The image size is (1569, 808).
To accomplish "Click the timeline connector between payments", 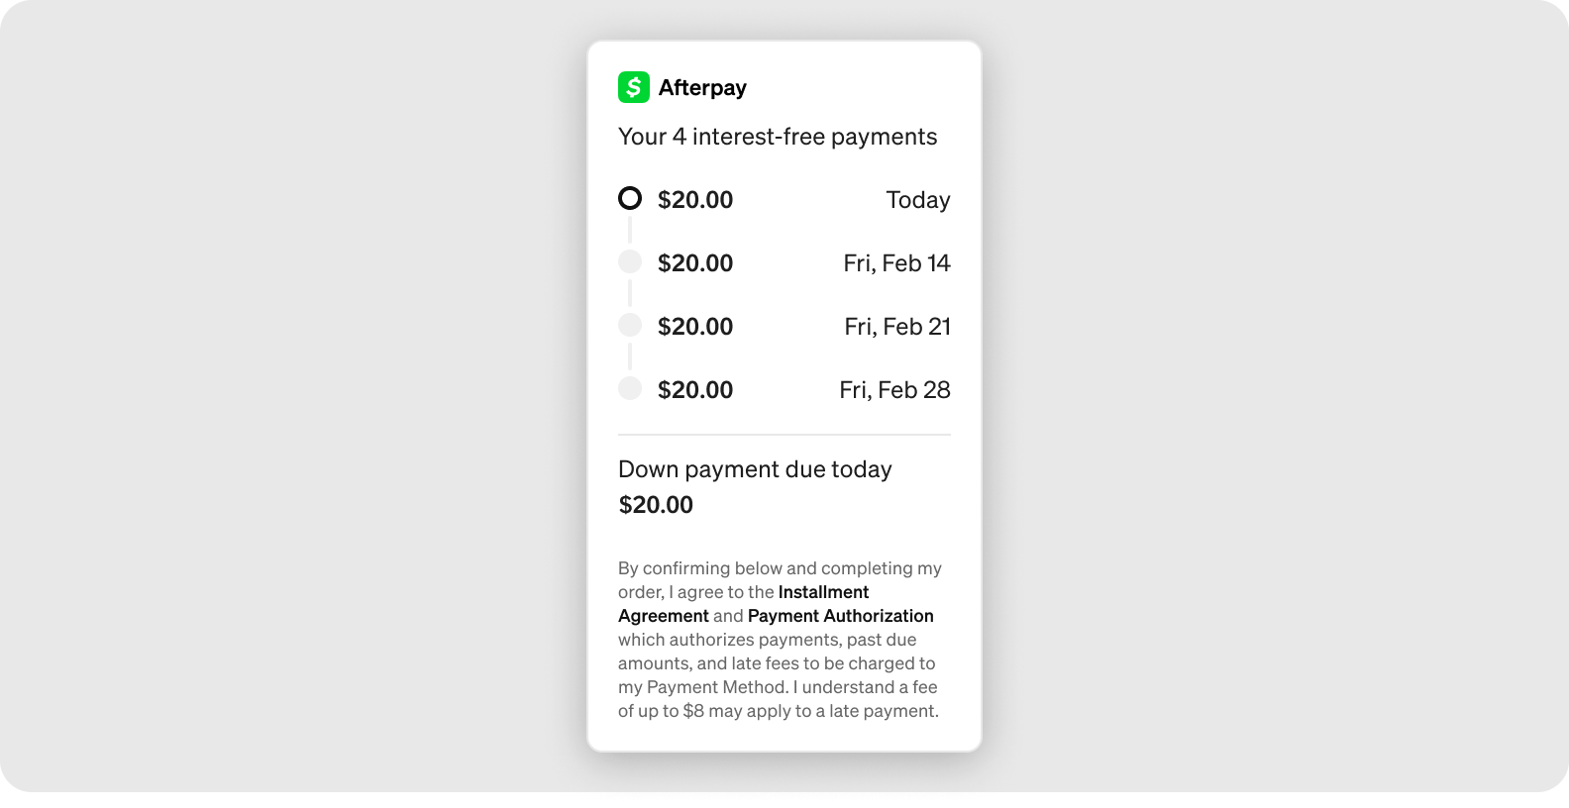I will pyautogui.click(x=631, y=230).
